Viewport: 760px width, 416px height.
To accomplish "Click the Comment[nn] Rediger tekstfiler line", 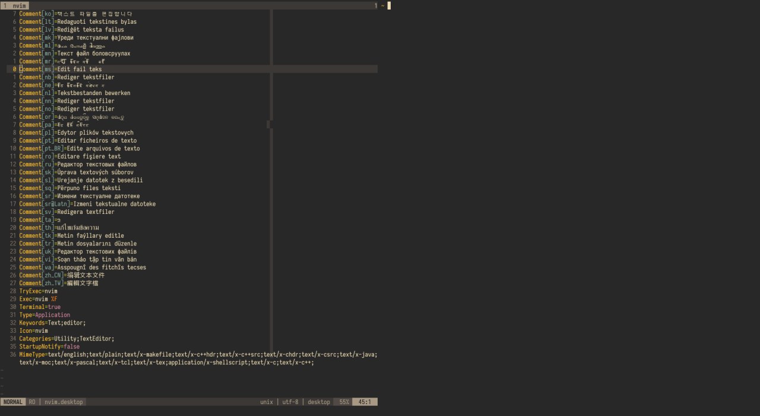I will click(x=66, y=101).
